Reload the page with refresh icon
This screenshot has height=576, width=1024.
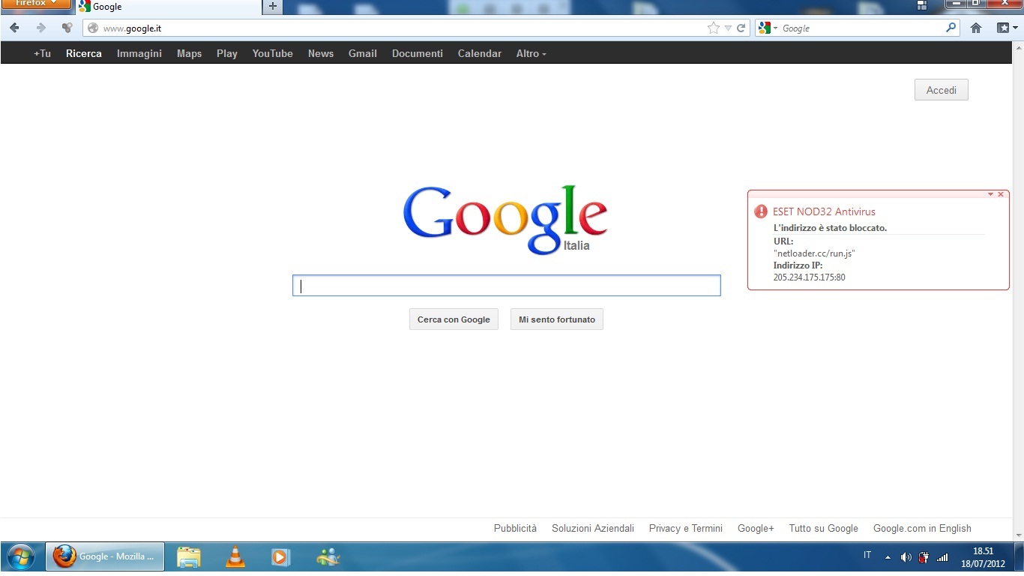click(741, 28)
